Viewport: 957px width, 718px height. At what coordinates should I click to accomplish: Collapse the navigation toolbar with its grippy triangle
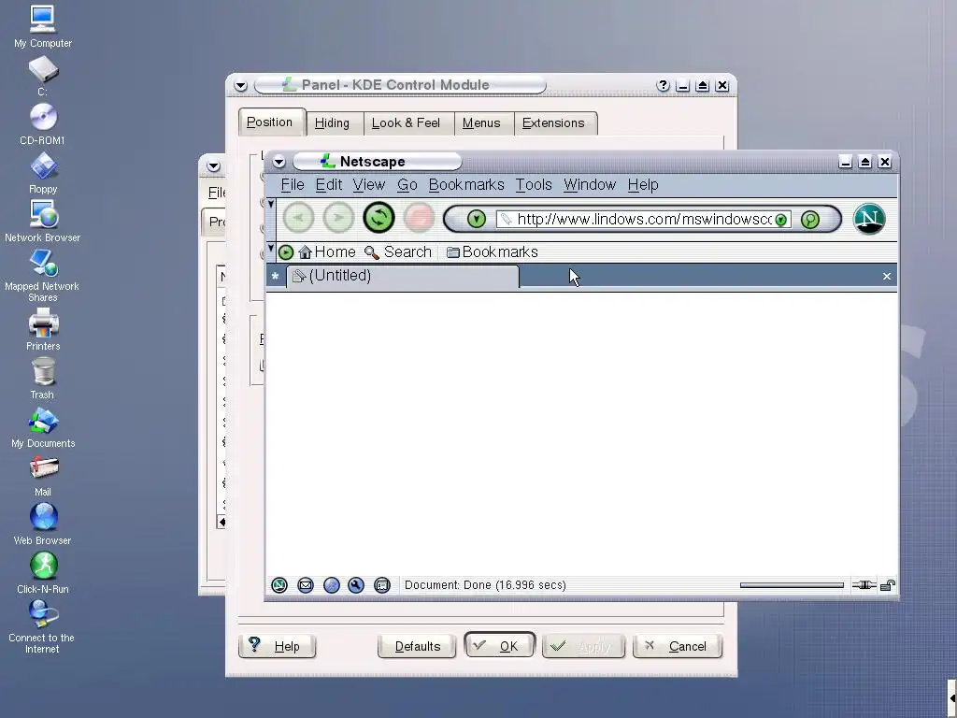point(270,204)
